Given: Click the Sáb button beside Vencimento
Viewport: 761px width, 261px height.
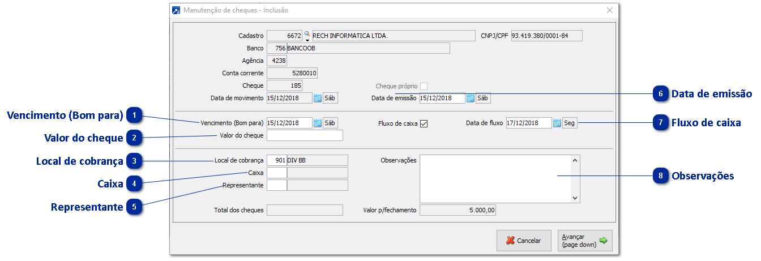Looking at the screenshot, I should tap(330, 123).
